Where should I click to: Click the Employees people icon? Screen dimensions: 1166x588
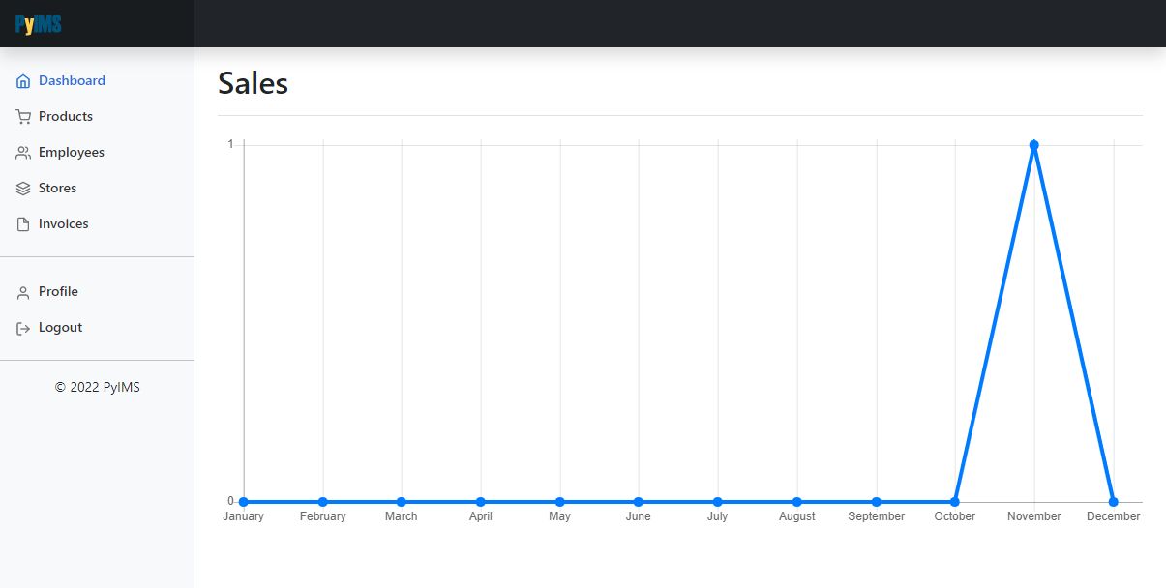(23, 153)
